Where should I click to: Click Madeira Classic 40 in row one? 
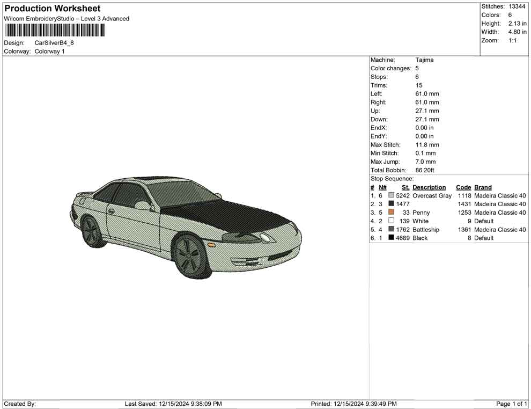[499, 195]
